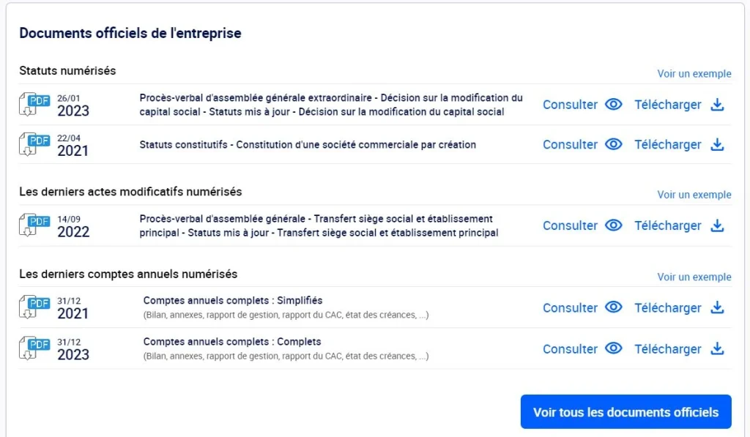Click the eye icon beside Consulter for the 2023 procès-verbal
This screenshot has width=750, height=437.
[x=613, y=104]
